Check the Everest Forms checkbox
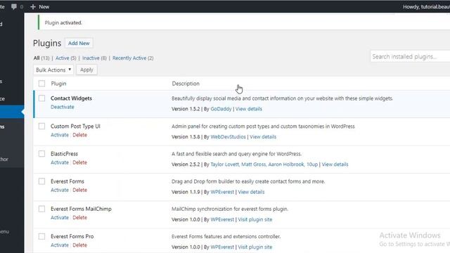This screenshot has width=450, height=253. point(41,181)
